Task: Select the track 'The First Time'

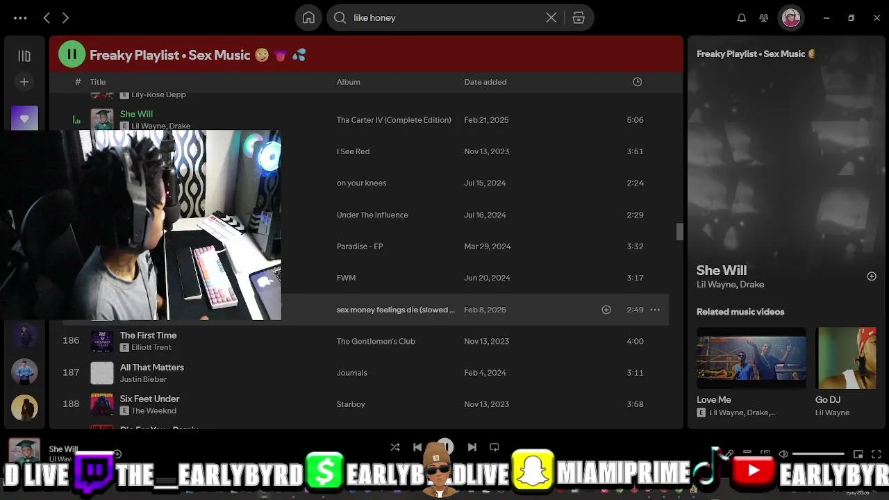Action: coord(148,335)
